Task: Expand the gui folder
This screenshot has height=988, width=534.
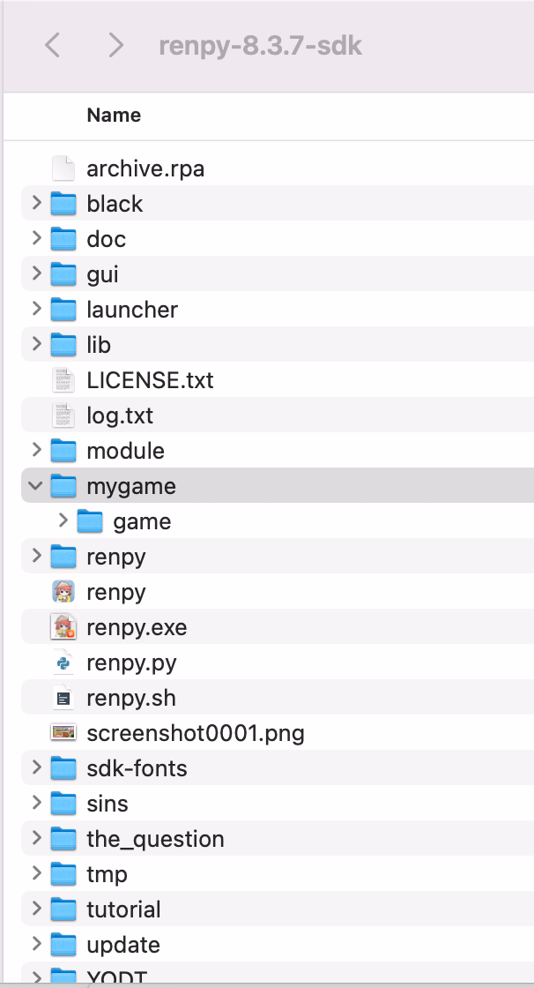Action: click(x=36, y=273)
